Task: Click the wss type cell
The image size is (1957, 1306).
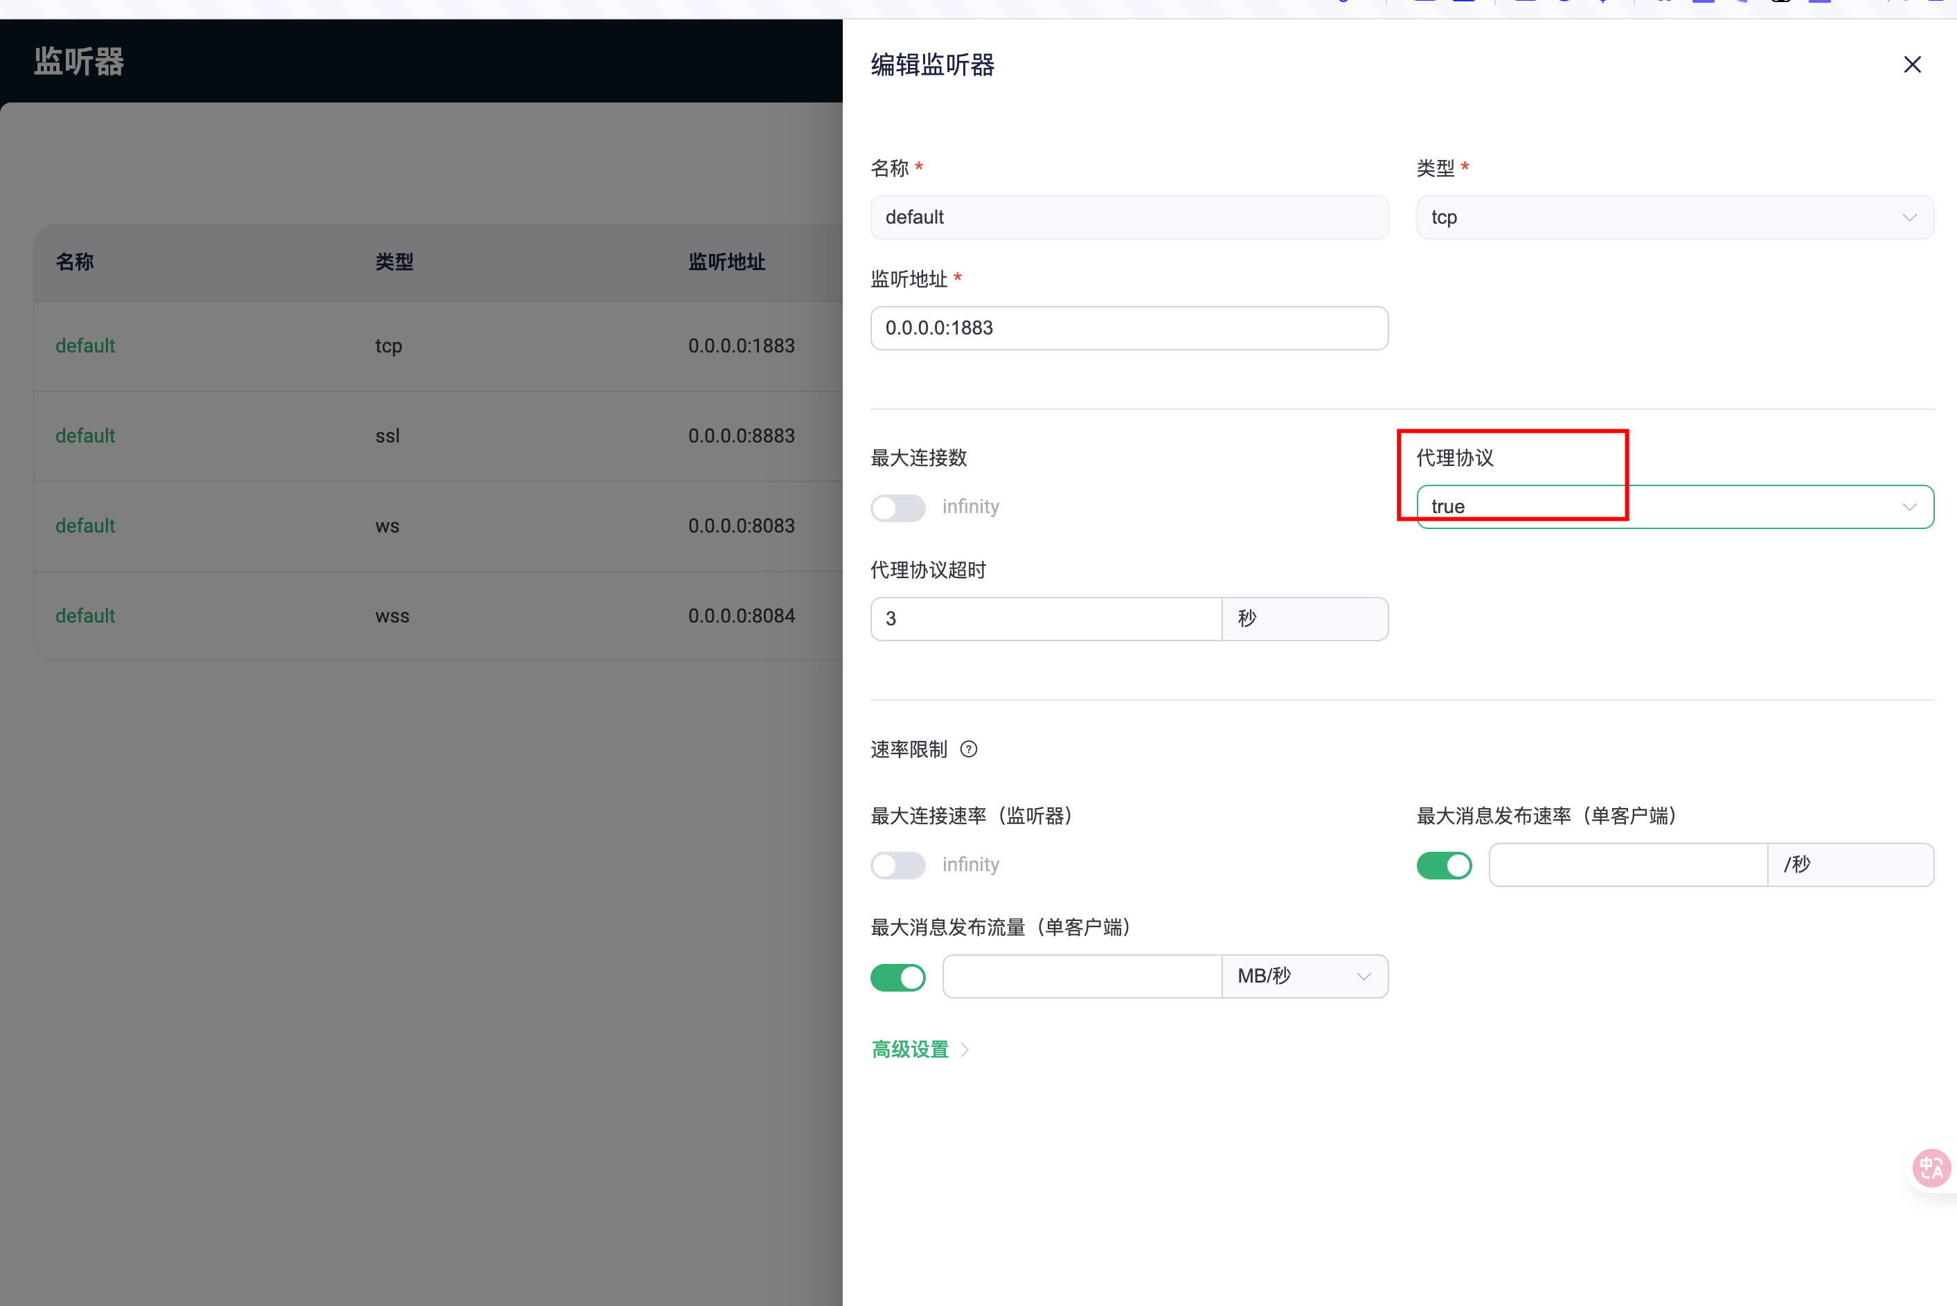Action: pyautogui.click(x=392, y=616)
